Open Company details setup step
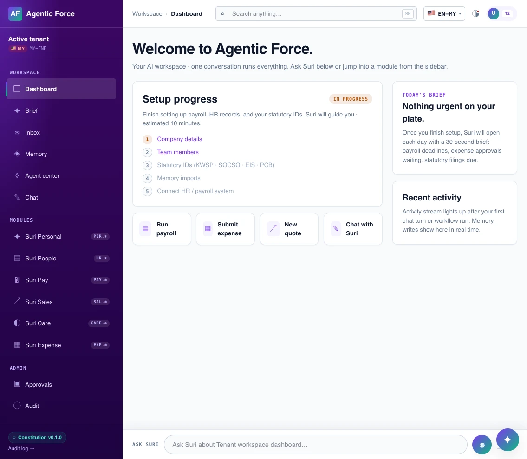This screenshot has height=459, width=527. 180,139
